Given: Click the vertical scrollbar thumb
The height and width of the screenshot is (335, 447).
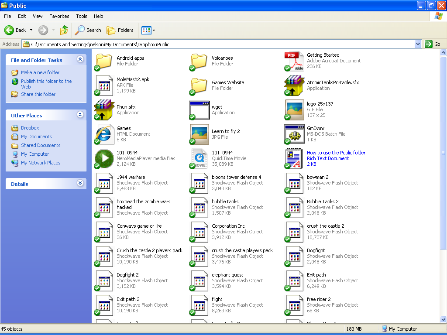Looking at the screenshot, I should (443, 153).
